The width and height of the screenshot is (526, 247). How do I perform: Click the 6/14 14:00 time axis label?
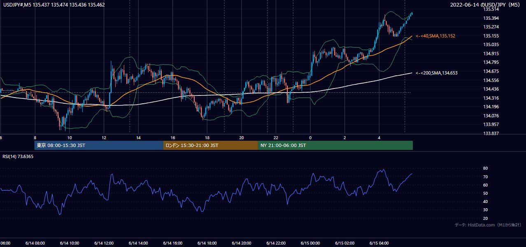138,243
